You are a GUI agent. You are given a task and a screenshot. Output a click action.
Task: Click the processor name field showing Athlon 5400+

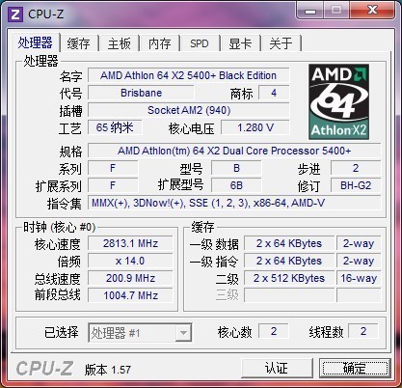188,75
